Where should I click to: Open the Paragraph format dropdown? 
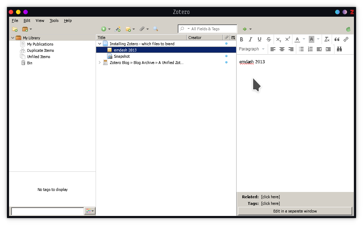click(x=252, y=49)
